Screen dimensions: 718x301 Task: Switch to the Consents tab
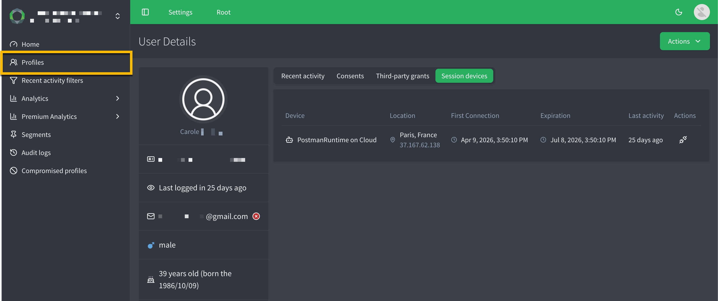click(350, 76)
